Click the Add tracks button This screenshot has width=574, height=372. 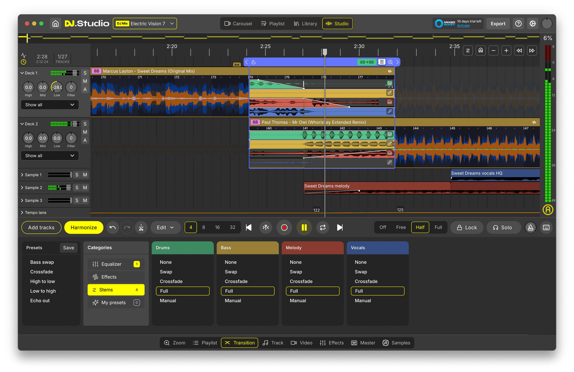[41, 228]
